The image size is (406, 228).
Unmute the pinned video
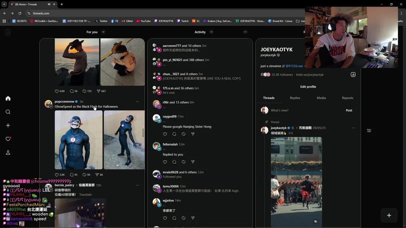tap(316, 221)
